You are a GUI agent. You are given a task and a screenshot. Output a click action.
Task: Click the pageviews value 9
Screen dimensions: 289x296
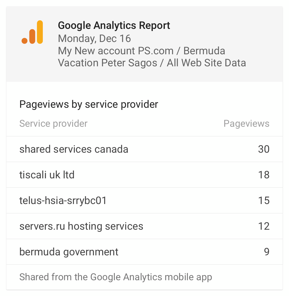pos(267,252)
